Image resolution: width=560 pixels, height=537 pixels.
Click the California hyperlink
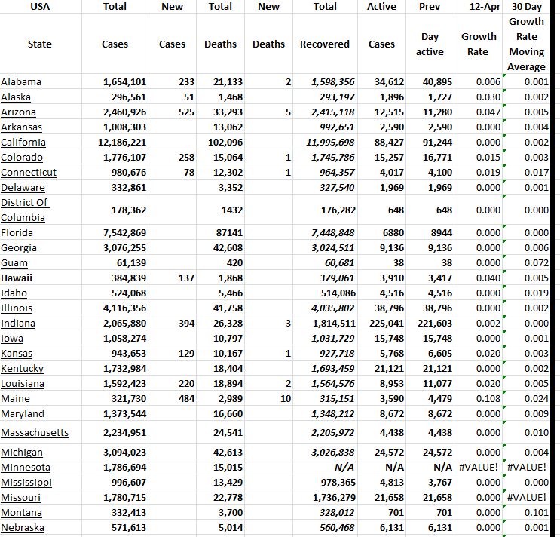23,142
